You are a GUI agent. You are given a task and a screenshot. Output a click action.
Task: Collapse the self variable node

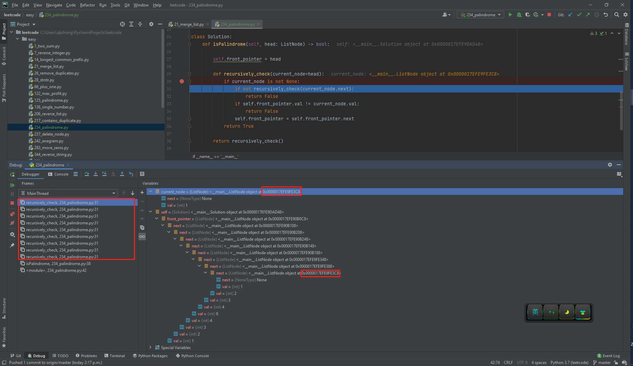[150, 212]
